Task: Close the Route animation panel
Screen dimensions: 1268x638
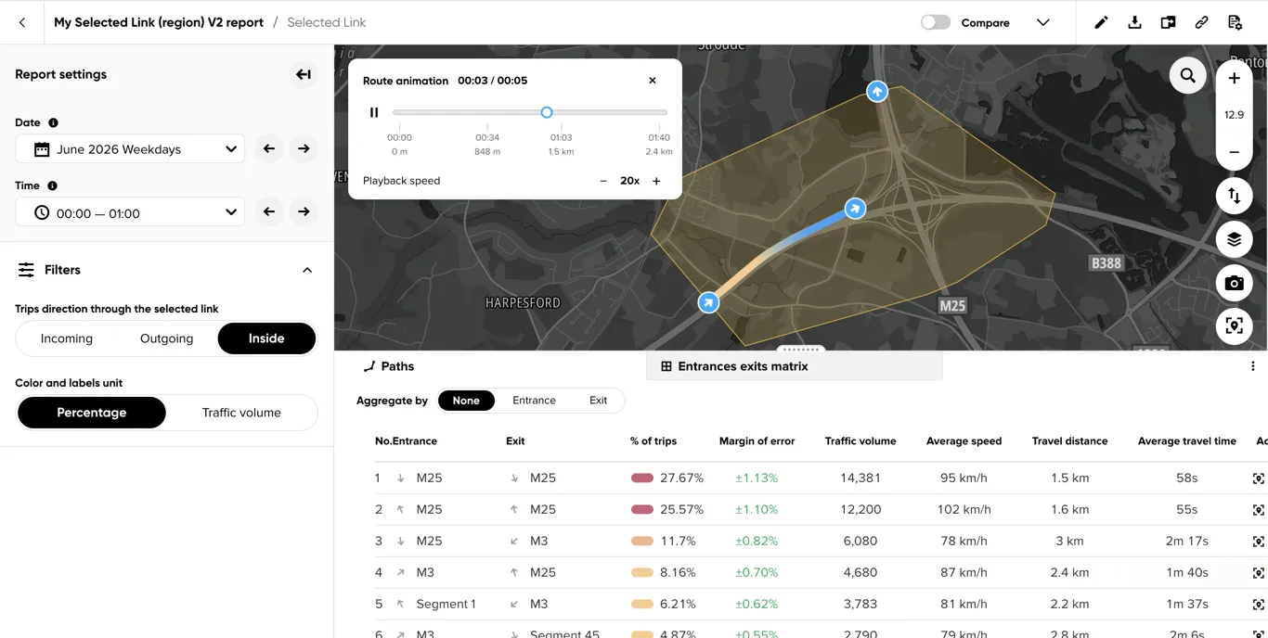Action: coord(653,81)
